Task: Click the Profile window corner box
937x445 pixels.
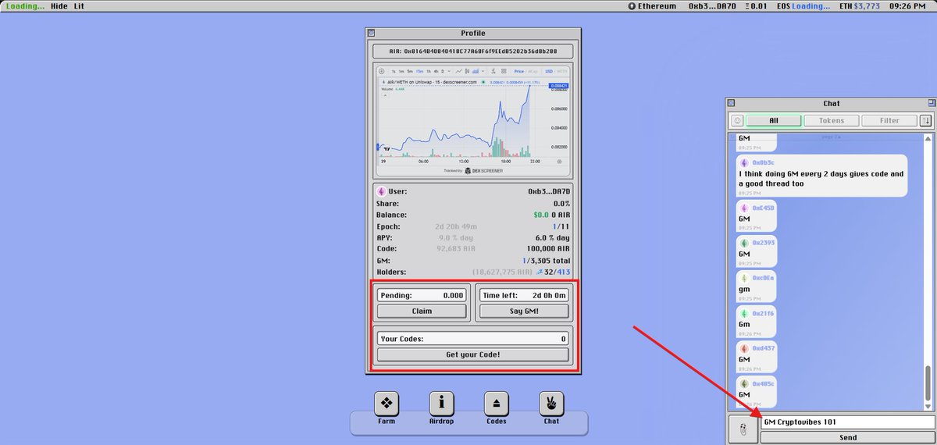Action: pos(372,34)
